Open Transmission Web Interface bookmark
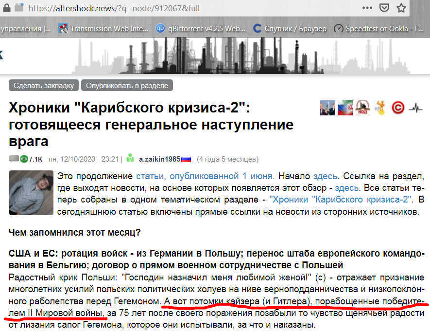Image resolution: width=430 pixels, height=333 pixels. (104, 28)
